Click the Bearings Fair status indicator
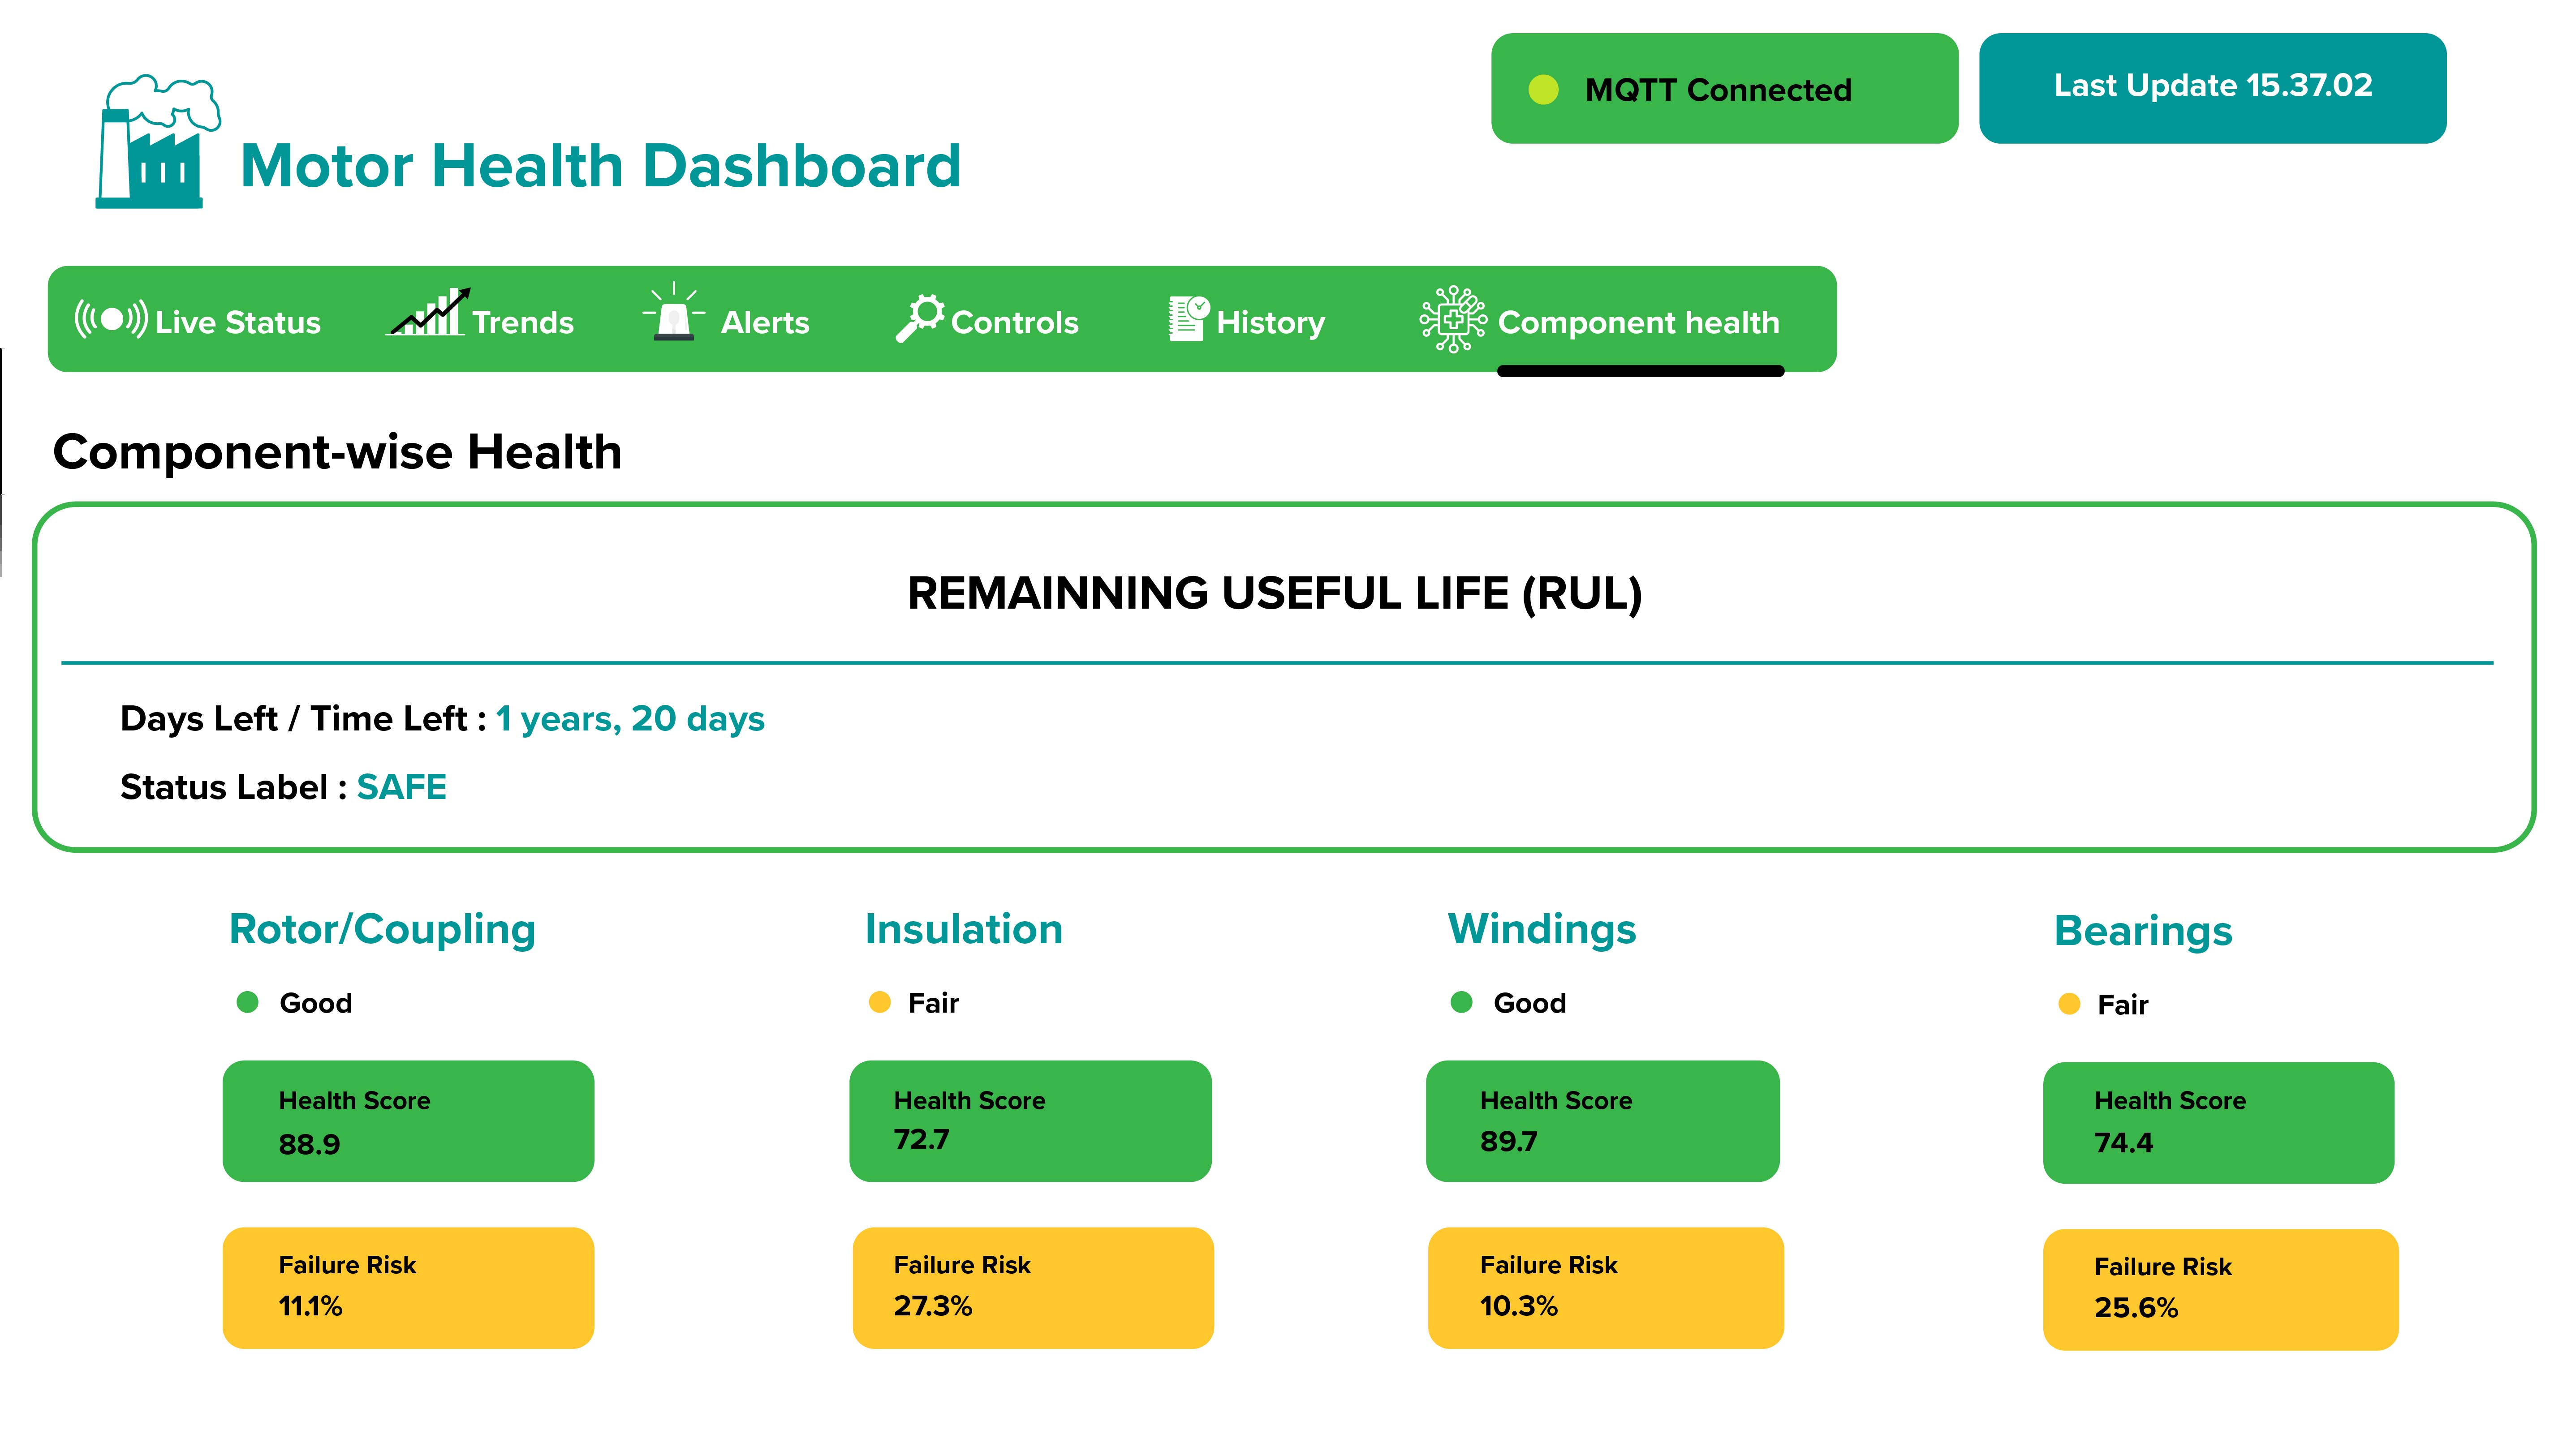 point(2103,1004)
